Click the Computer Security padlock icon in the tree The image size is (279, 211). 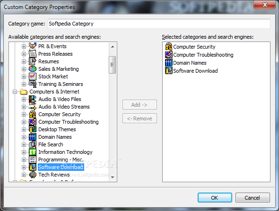click(x=33, y=114)
